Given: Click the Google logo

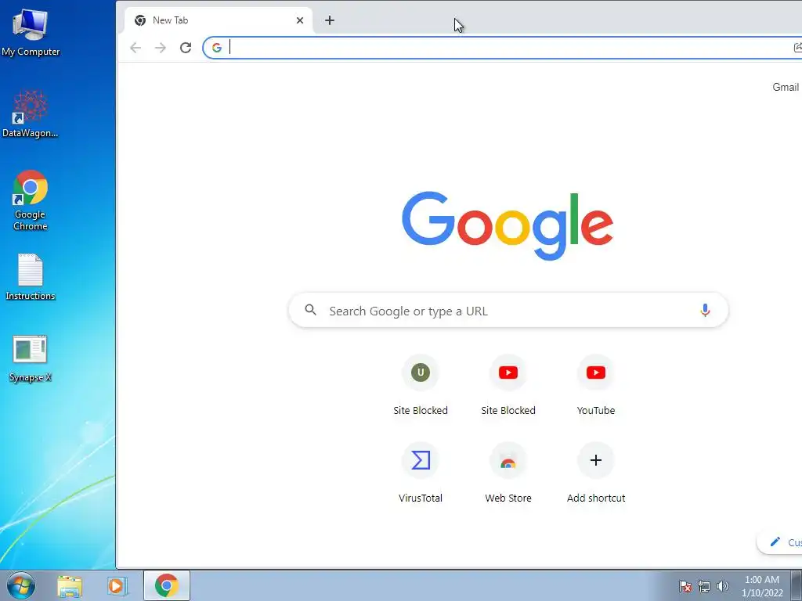Looking at the screenshot, I should coord(508,225).
